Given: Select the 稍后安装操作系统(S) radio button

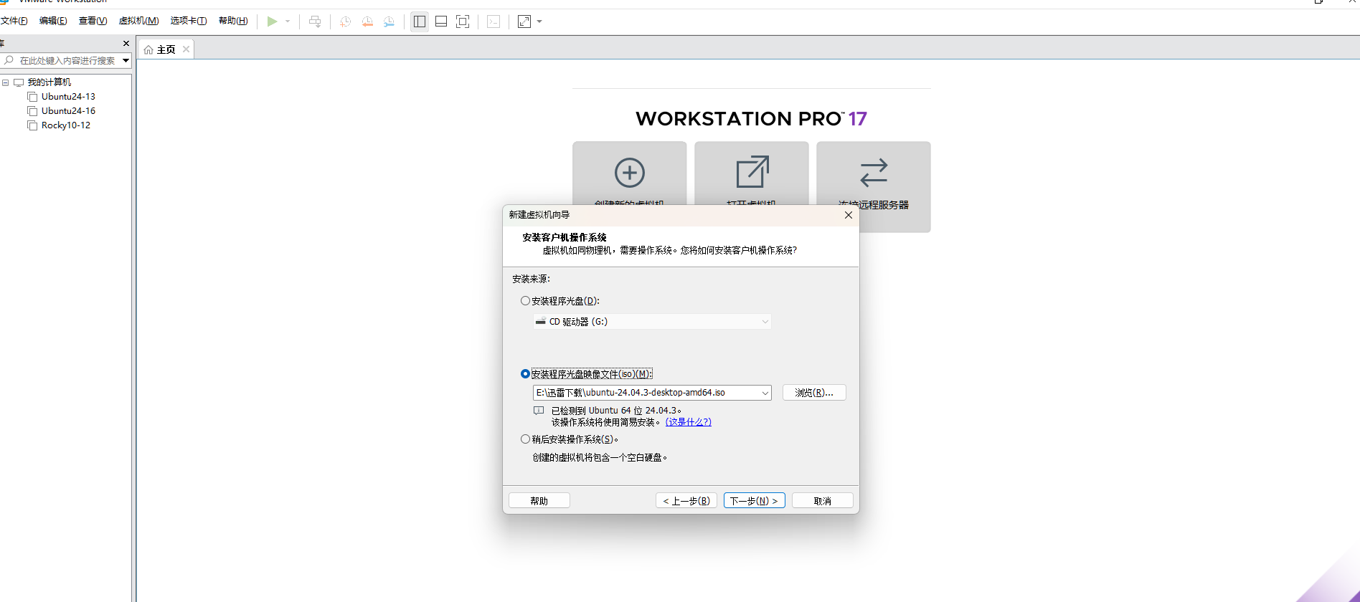Looking at the screenshot, I should coord(525,439).
